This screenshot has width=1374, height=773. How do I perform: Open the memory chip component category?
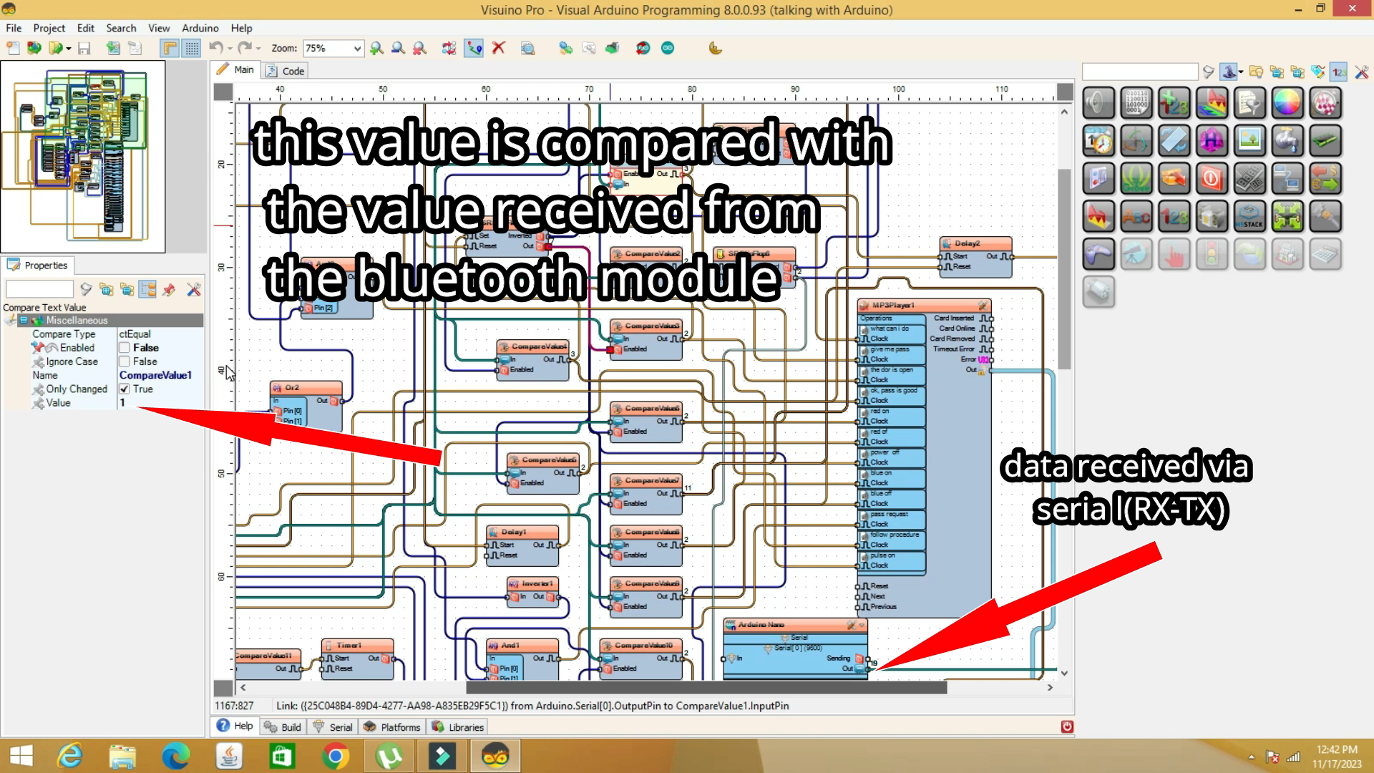point(1325,141)
